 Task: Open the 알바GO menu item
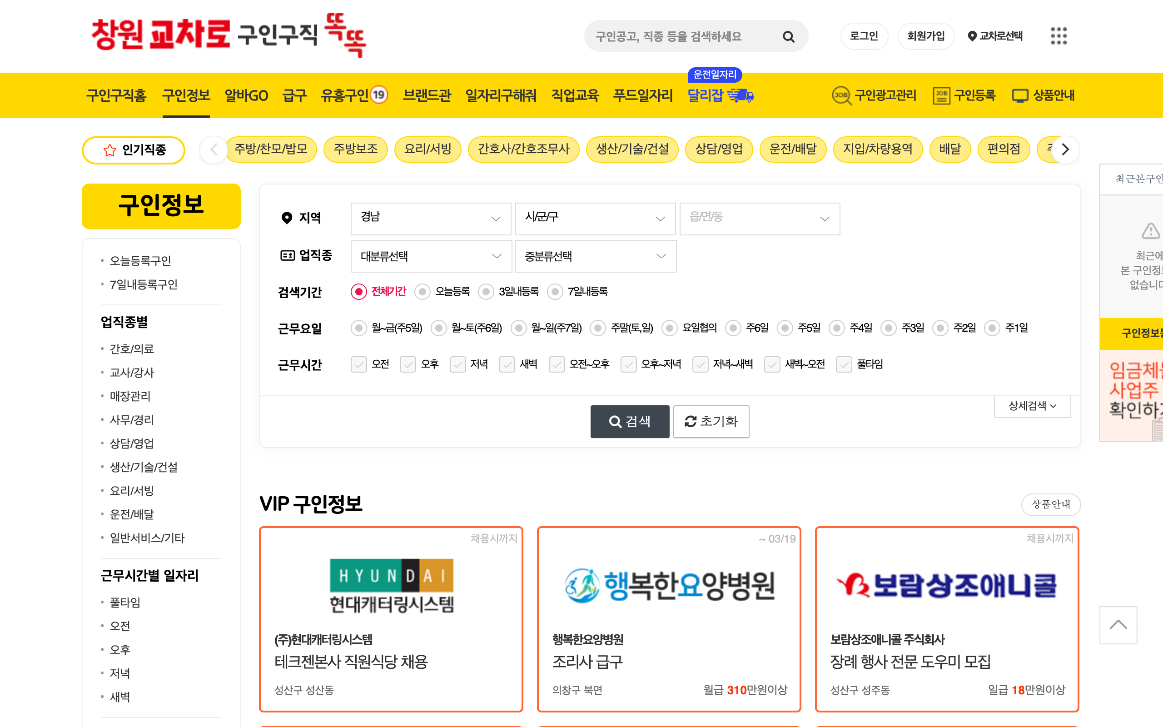[246, 95]
